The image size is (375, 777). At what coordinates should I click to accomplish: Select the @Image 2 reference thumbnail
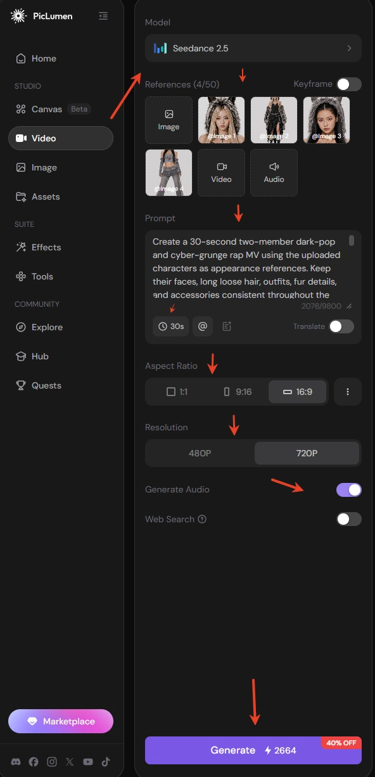(x=274, y=120)
